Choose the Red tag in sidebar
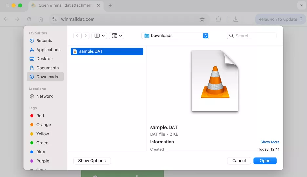This screenshot has width=307, height=177. point(40,116)
